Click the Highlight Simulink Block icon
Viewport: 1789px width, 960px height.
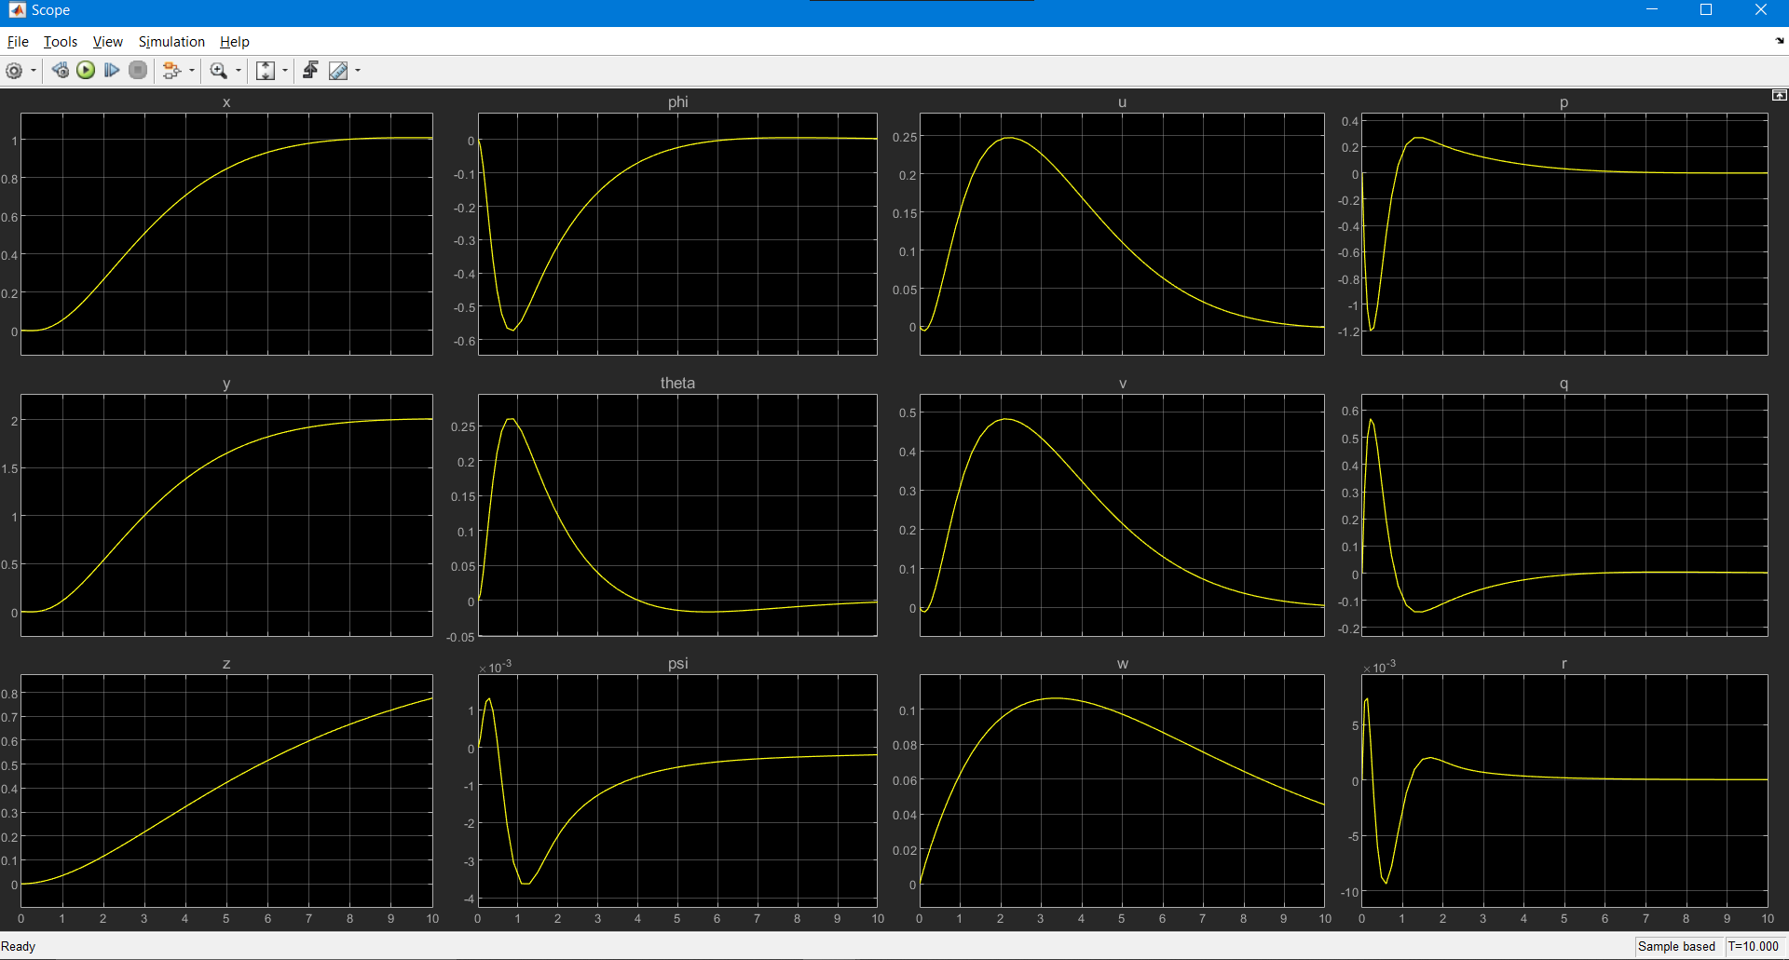171,71
